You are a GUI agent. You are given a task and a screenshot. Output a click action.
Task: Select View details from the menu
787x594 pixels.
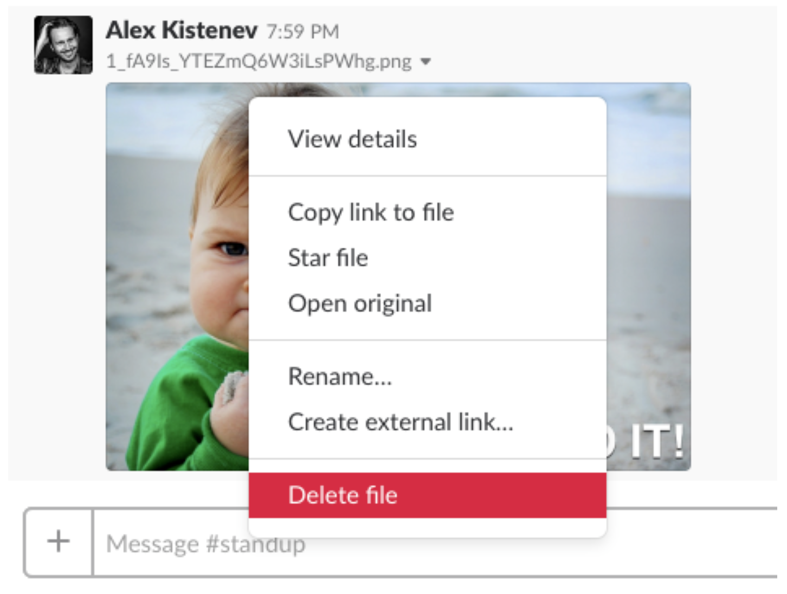point(352,139)
